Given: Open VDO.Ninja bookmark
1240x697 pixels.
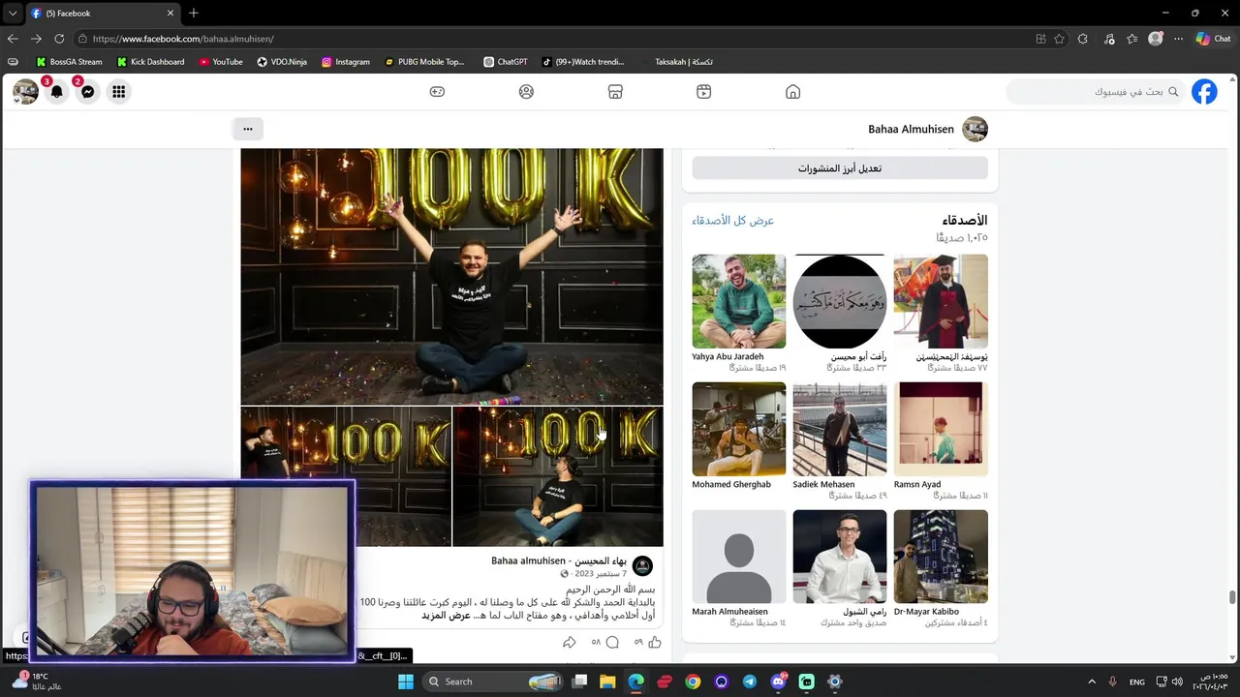Looking at the screenshot, I should coord(282,62).
